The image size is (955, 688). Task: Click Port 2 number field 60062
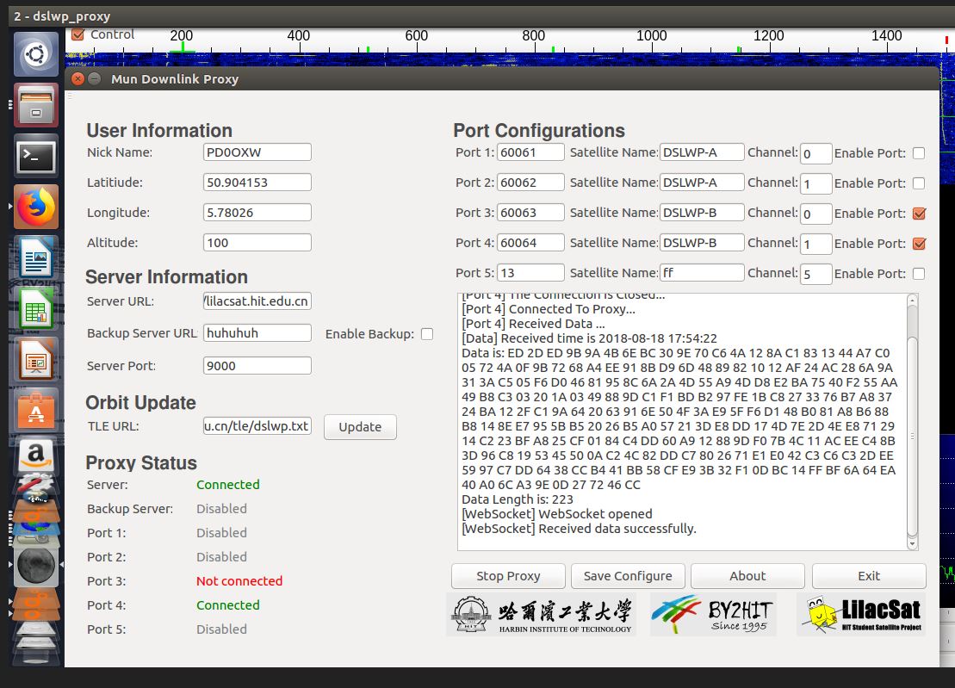(x=530, y=182)
